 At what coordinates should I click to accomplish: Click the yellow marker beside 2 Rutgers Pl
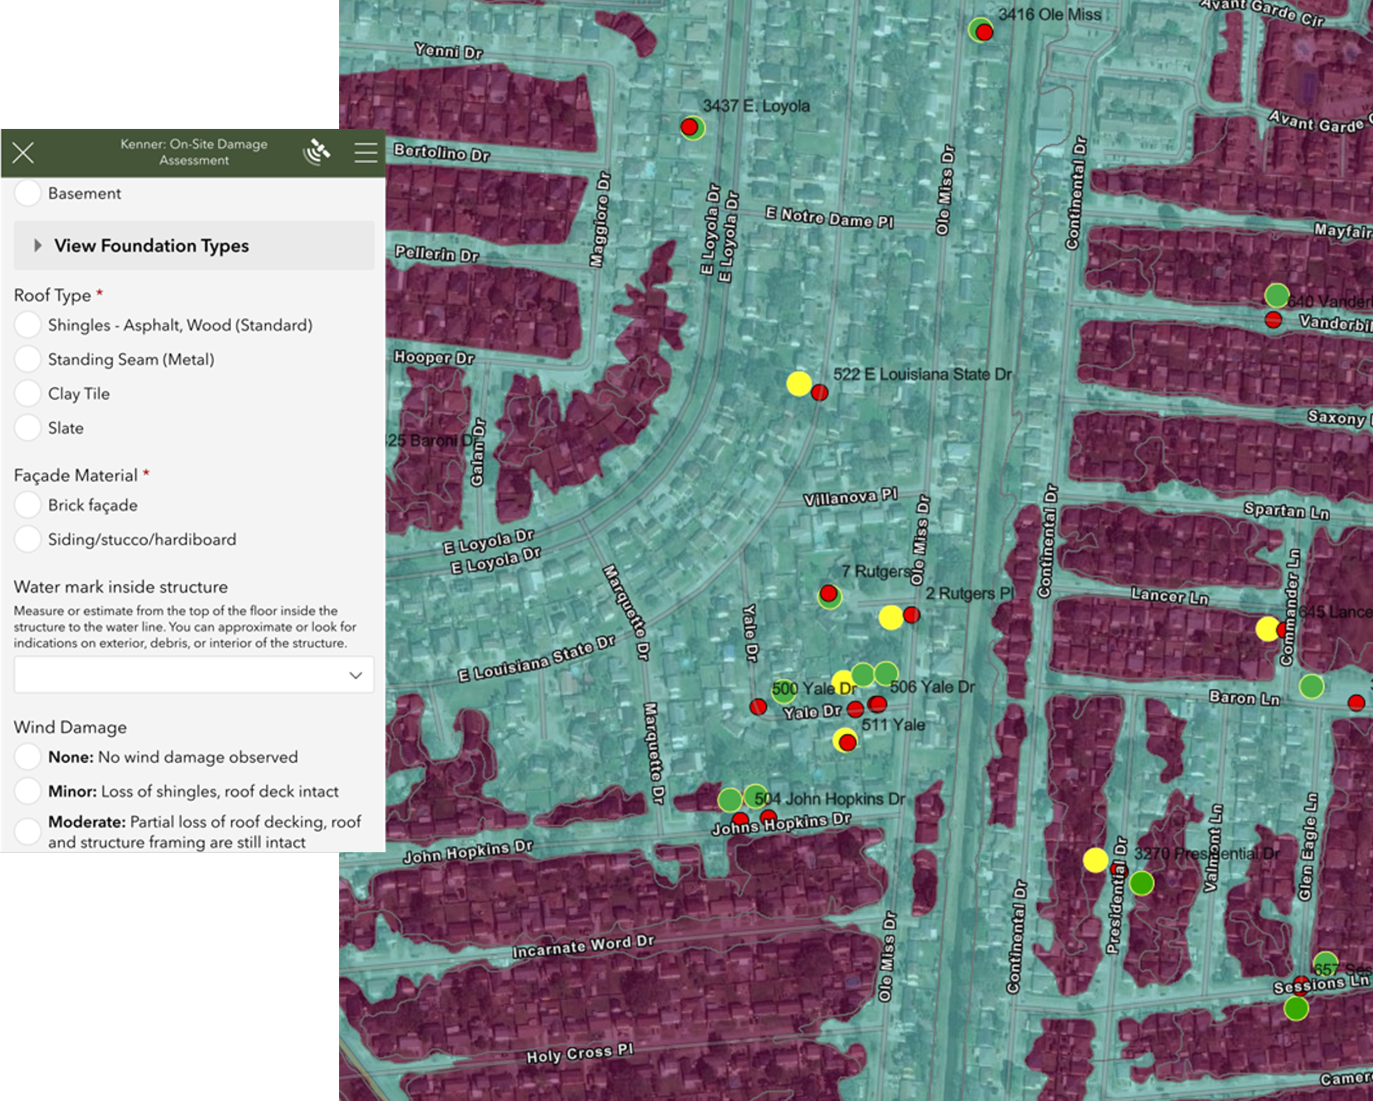pos(891,618)
